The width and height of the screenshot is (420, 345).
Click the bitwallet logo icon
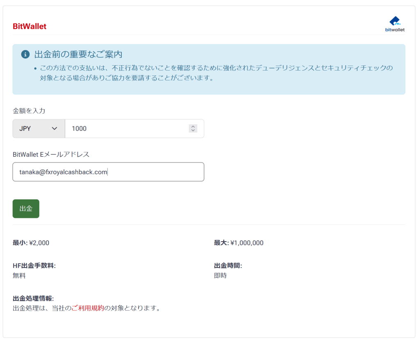click(395, 24)
